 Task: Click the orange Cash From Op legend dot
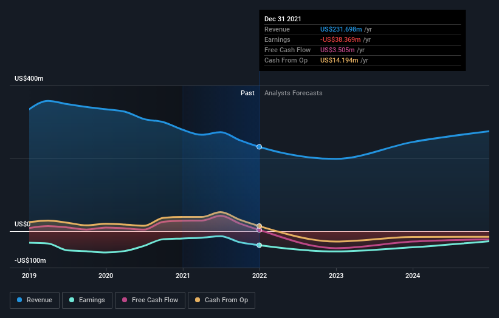tap(198, 300)
